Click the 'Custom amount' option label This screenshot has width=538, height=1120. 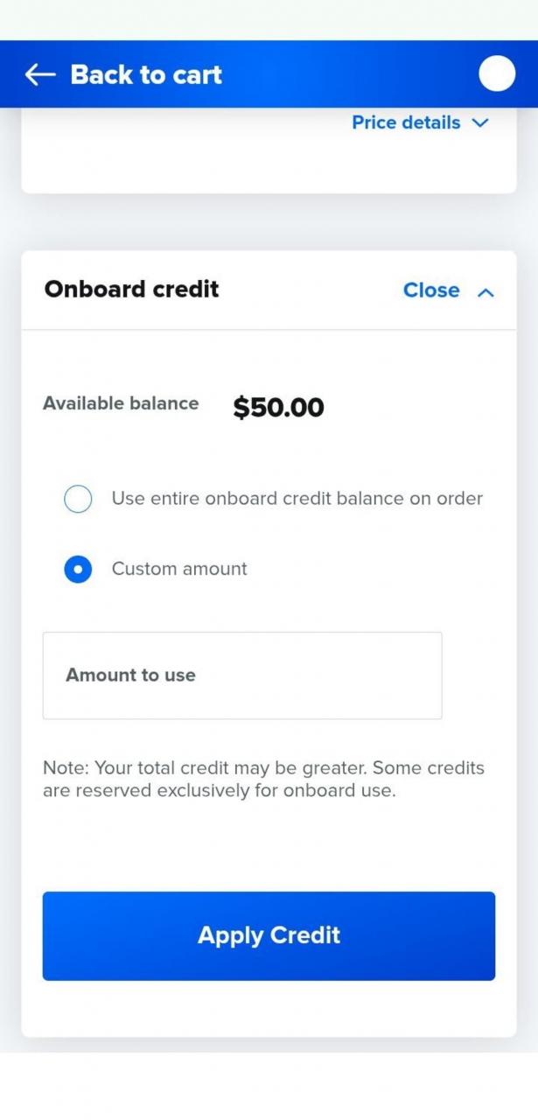point(179,569)
